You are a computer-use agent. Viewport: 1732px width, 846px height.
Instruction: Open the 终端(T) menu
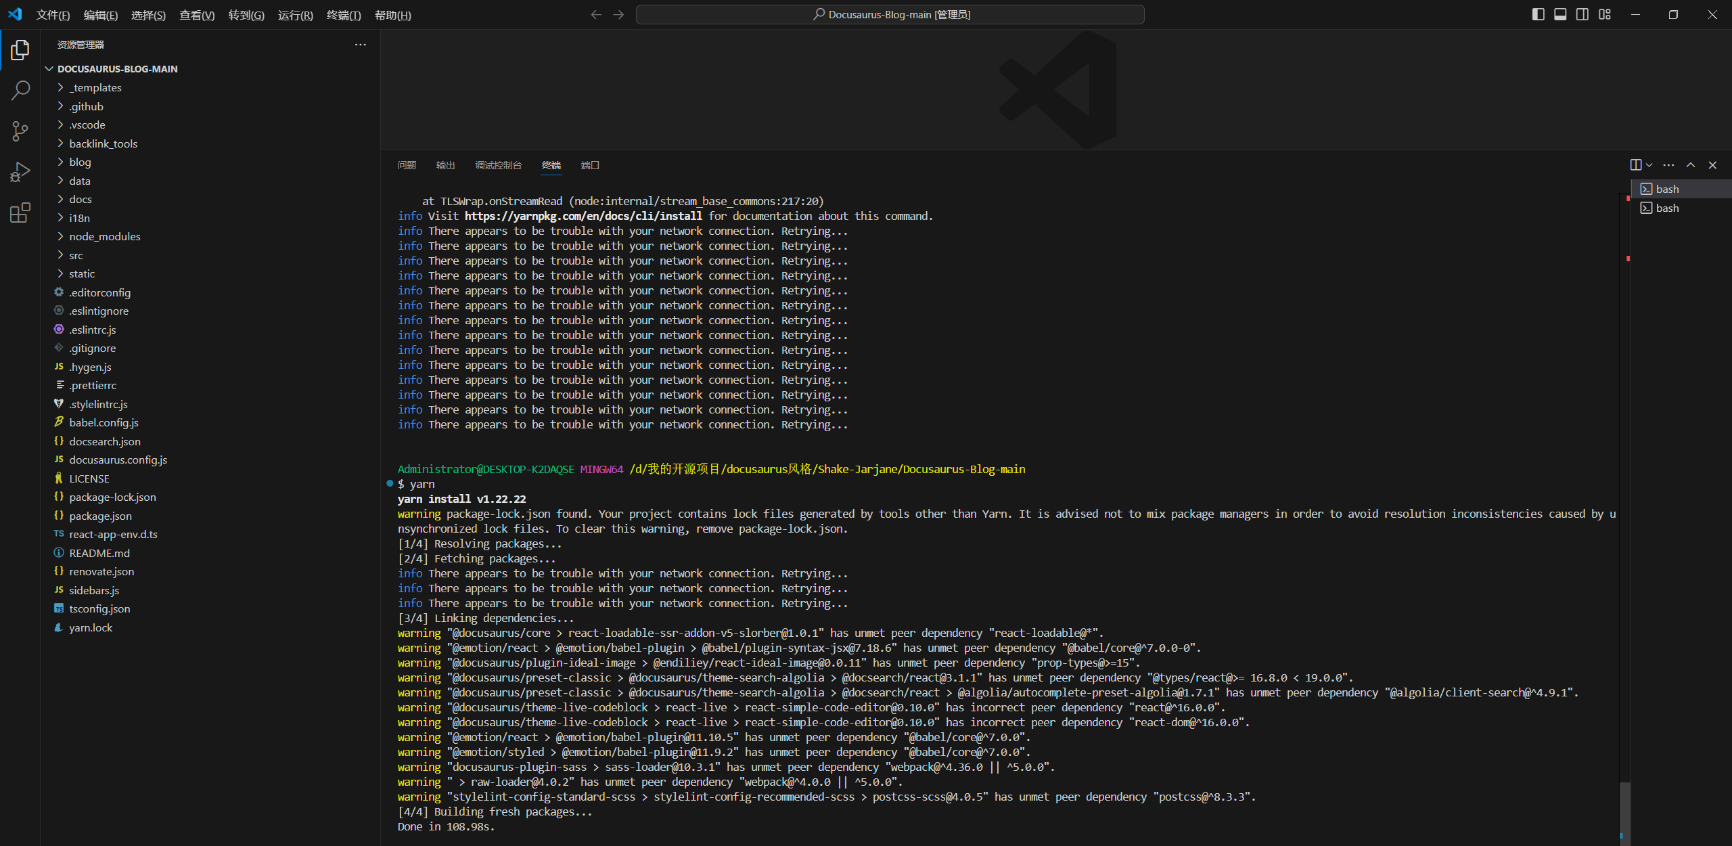pos(344,15)
